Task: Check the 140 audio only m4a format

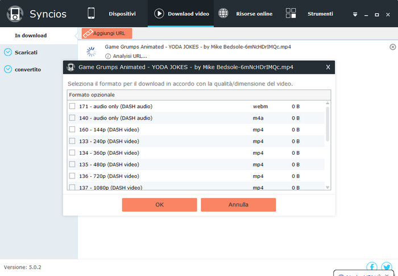Action: click(72, 118)
